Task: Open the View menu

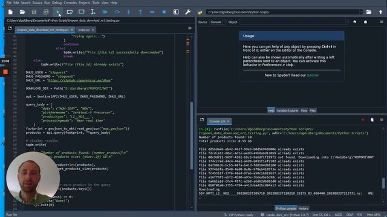Action: point(105,2)
